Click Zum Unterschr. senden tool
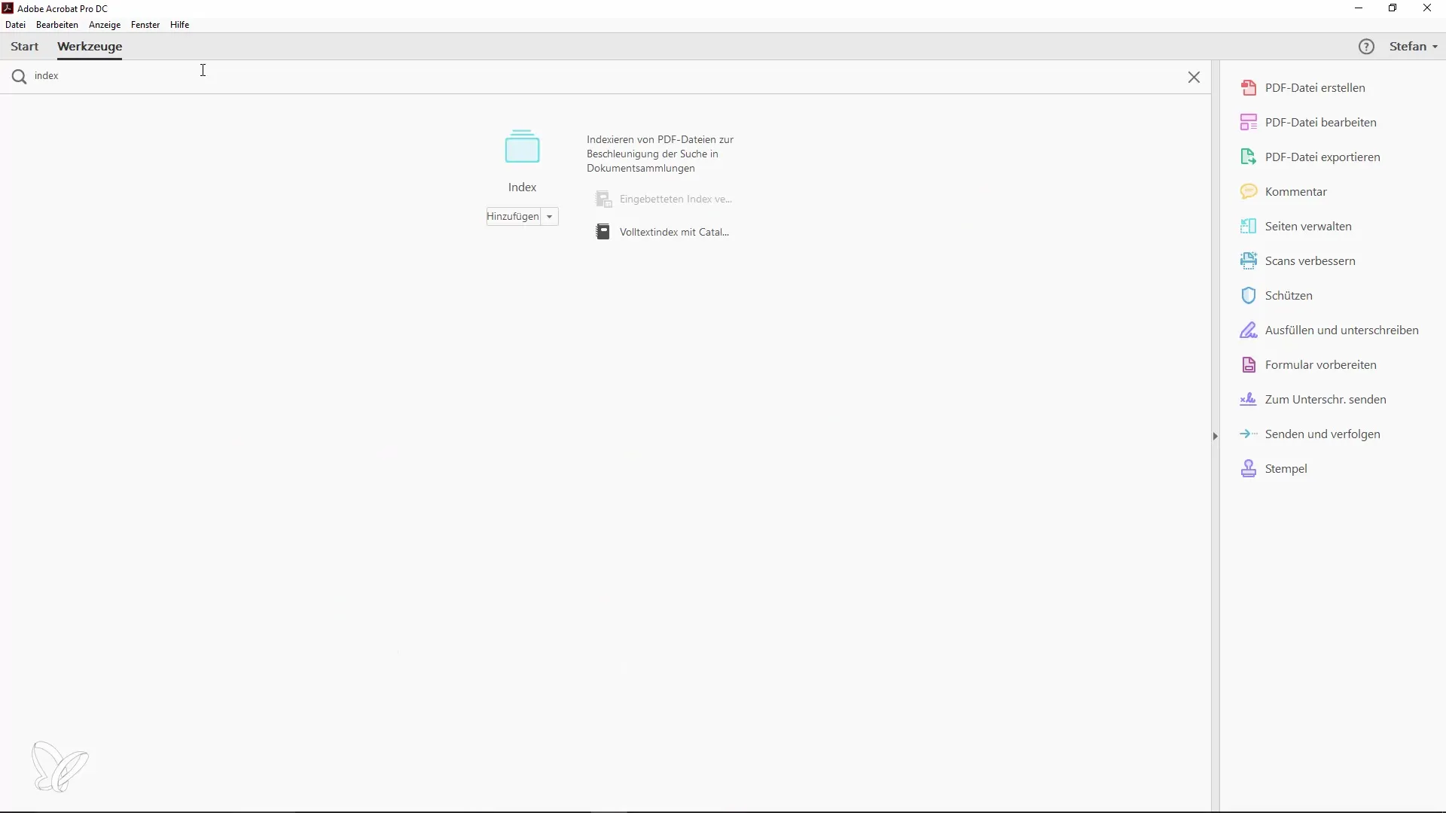Viewport: 1446px width, 813px height. coord(1325,399)
